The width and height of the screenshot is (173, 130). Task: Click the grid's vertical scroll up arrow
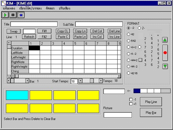click(9, 43)
